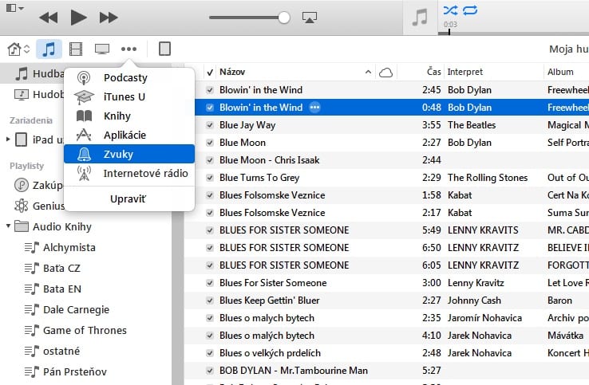Image resolution: width=589 pixels, height=385 pixels.
Task: Click the checkmark column header
Action: (x=210, y=72)
